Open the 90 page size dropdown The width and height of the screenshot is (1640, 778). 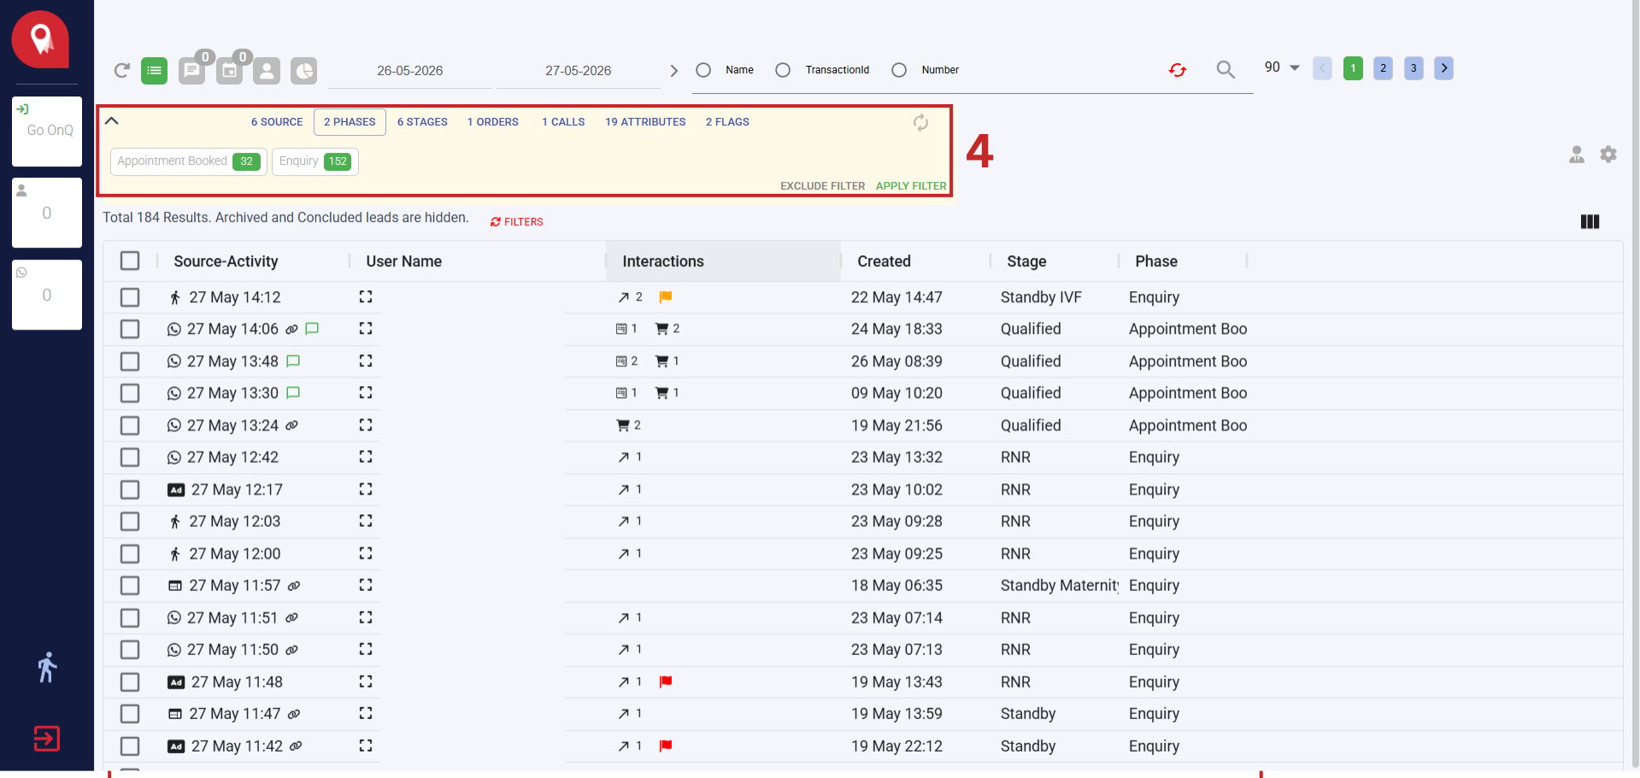tap(1282, 67)
